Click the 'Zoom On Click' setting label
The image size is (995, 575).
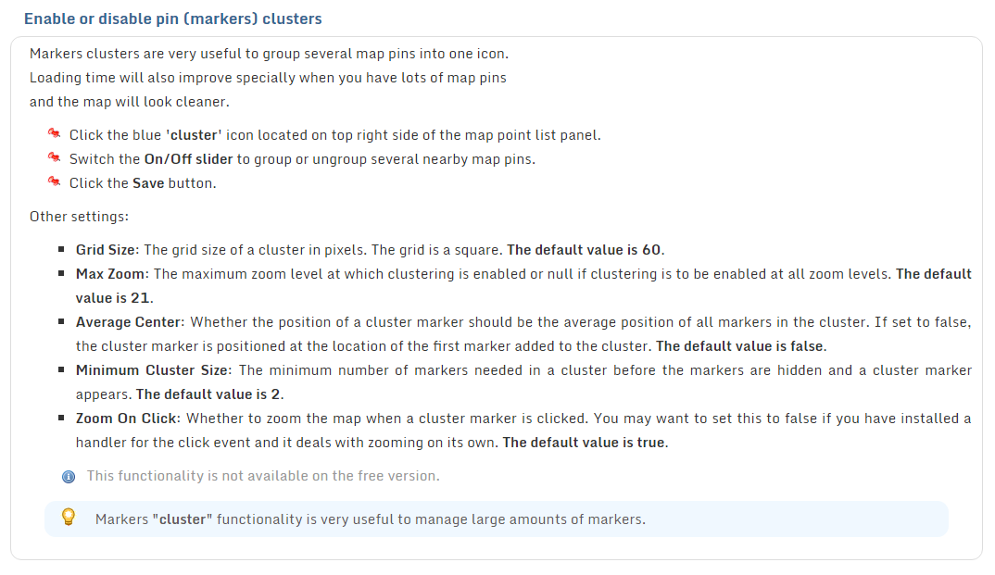(126, 419)
